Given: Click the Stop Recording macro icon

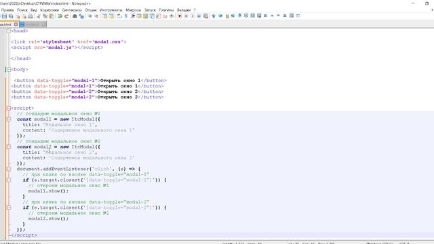Looking at the screenshot, I should pyautogui.click(x=186, y=16).
